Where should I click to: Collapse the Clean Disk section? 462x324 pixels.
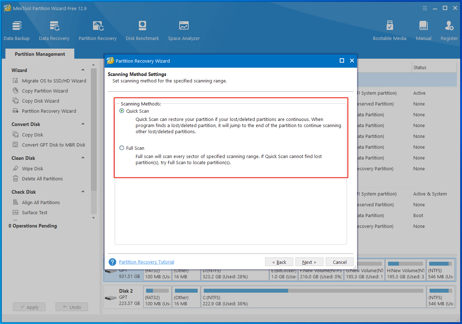click(x=83, y=158)
